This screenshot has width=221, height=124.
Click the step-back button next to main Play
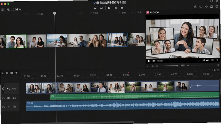pos(101,8)
